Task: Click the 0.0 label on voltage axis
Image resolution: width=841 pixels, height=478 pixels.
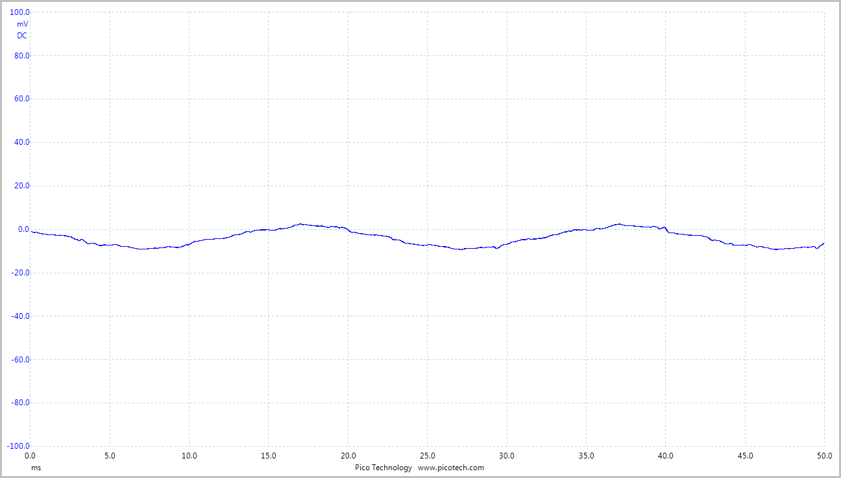Action: pos(24,229)
